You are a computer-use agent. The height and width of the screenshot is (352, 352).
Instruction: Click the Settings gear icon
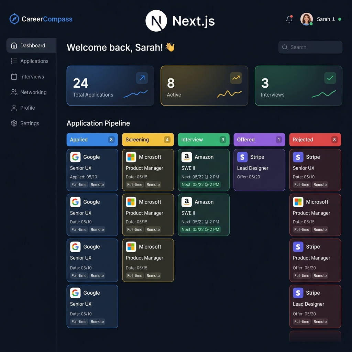(x=14, y=123)
